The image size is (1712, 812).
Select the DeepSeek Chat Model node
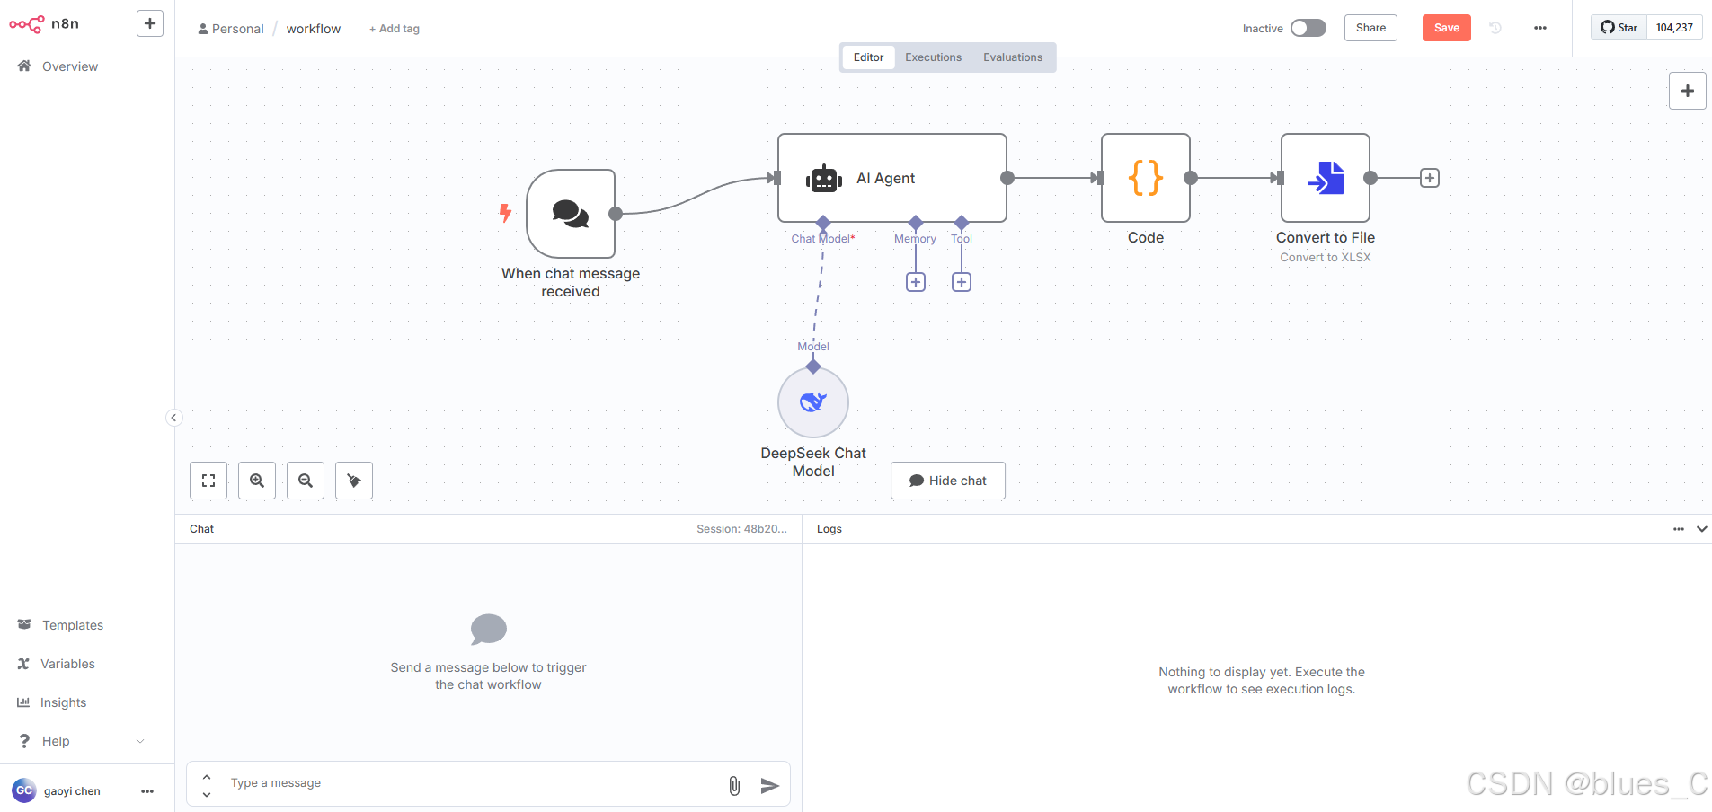click(813, 402)
